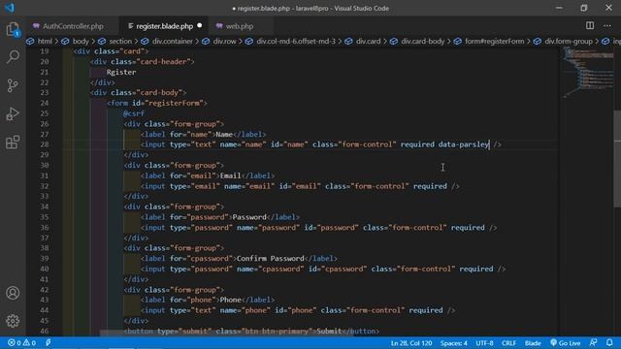621x349 pixels.
Task: Click unsaved dot on register.blade.php tab
Action: coord(200,26)
